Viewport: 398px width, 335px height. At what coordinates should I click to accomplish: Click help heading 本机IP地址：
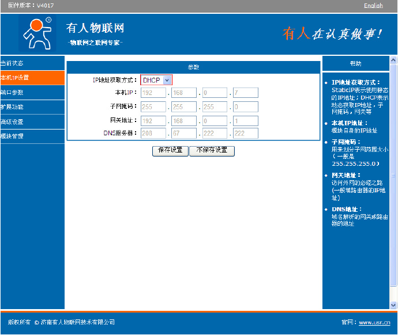[x=350, y=123]
